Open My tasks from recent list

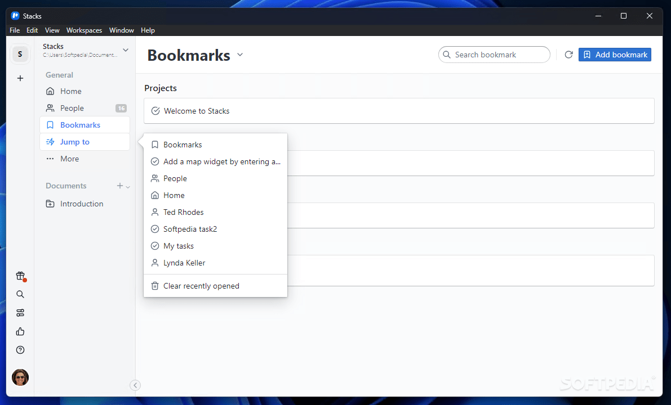point(215,246)
